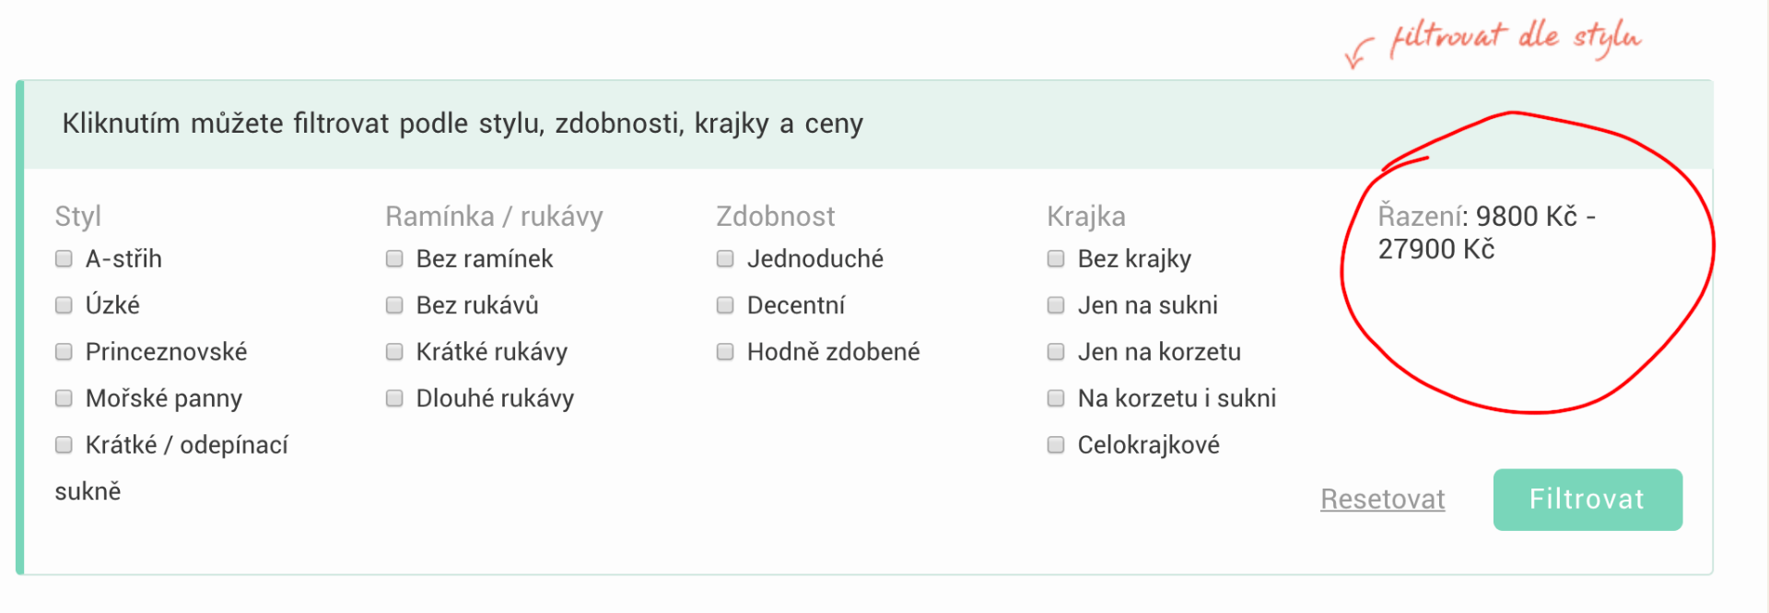This screenshot has width=1769, height=613.
Task: Tick the Princeznovské checkbox
Action: pos(64,352)
